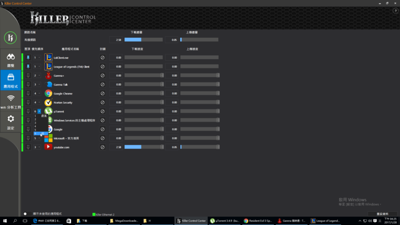Block Garena Talk network access

103,85
